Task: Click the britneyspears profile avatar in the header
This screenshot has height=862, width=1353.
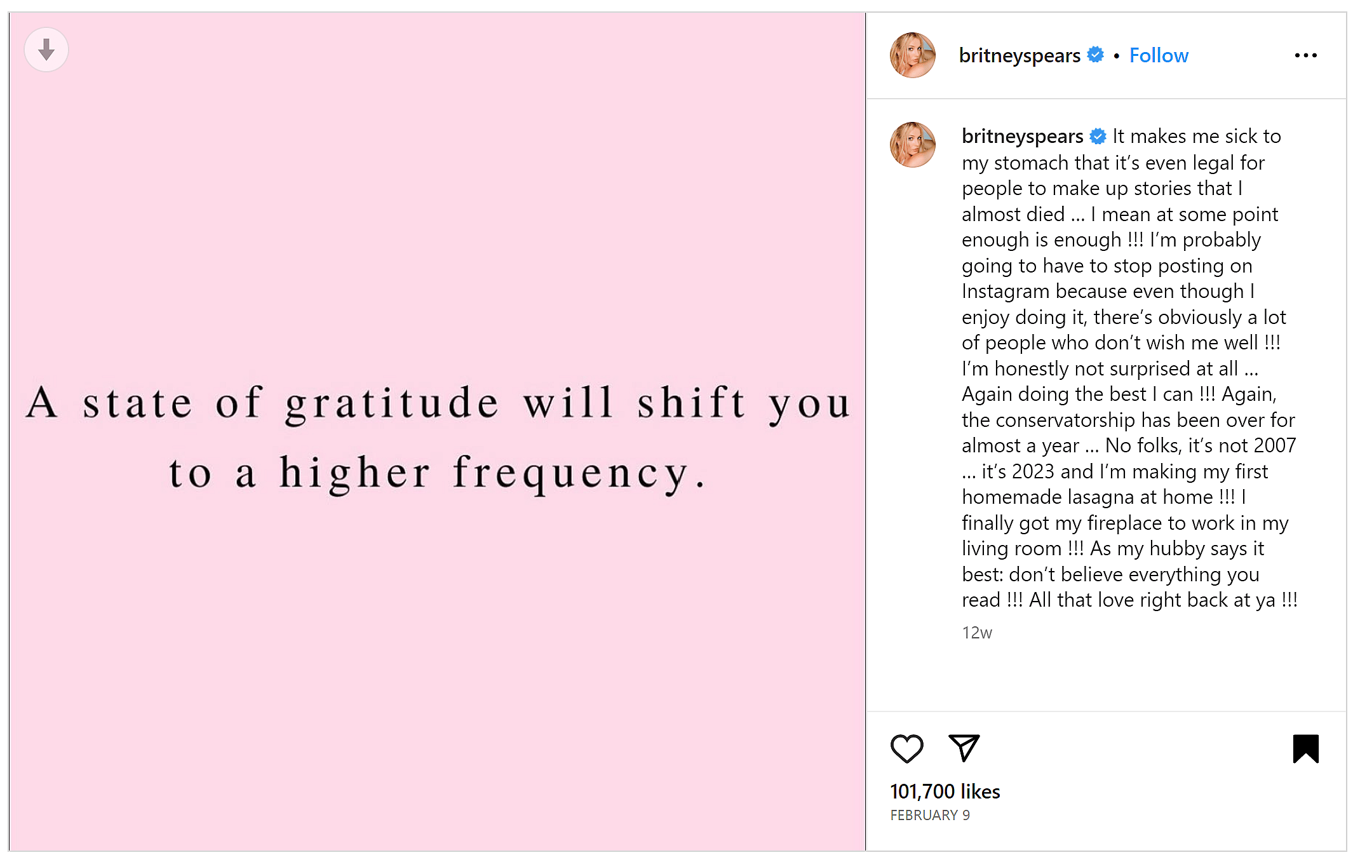Action: (x=913, y=55)
